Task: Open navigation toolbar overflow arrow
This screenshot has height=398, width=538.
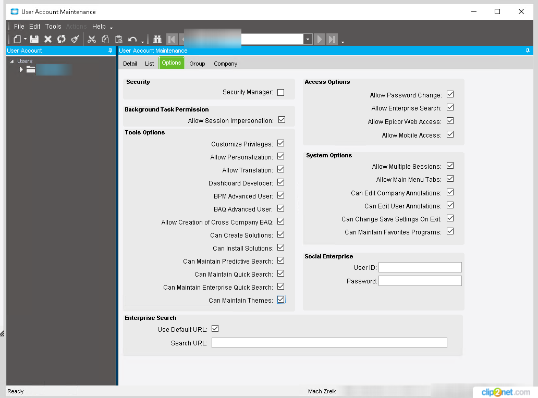Action: point(343,42)
